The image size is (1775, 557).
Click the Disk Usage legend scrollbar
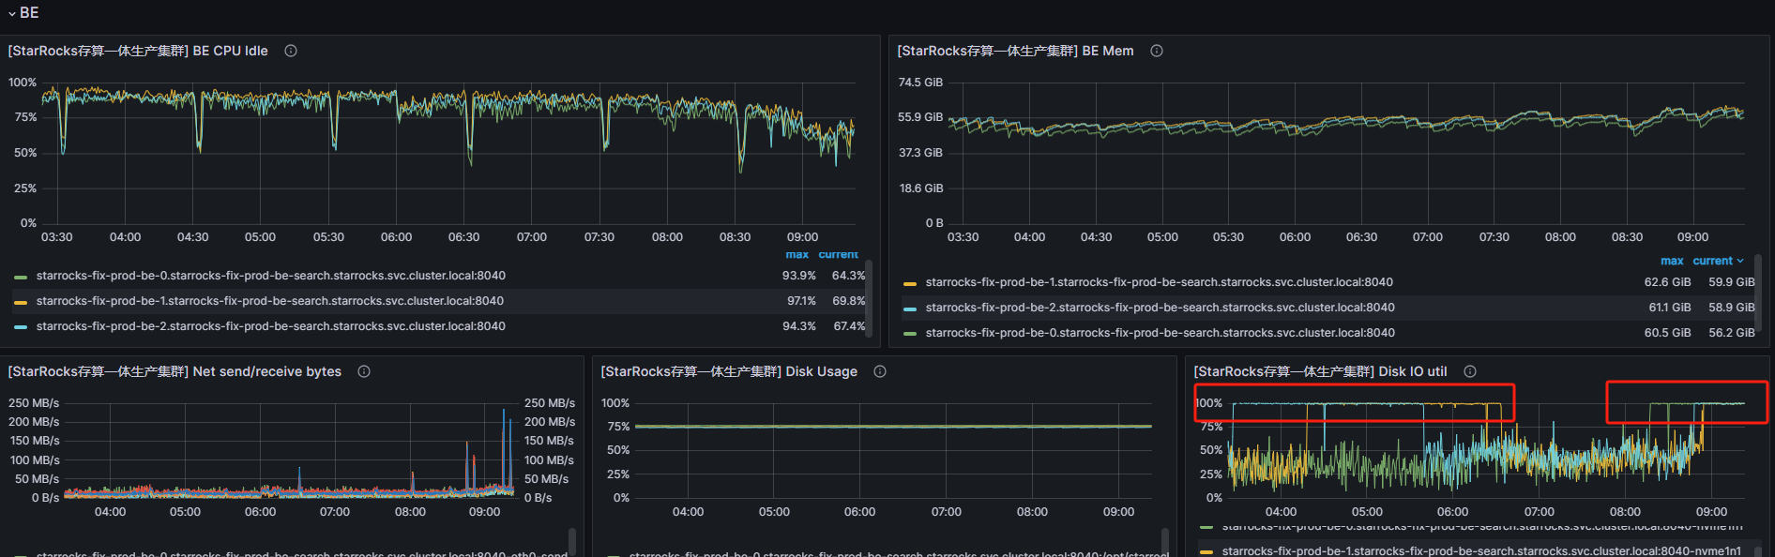pos(1165,542)
